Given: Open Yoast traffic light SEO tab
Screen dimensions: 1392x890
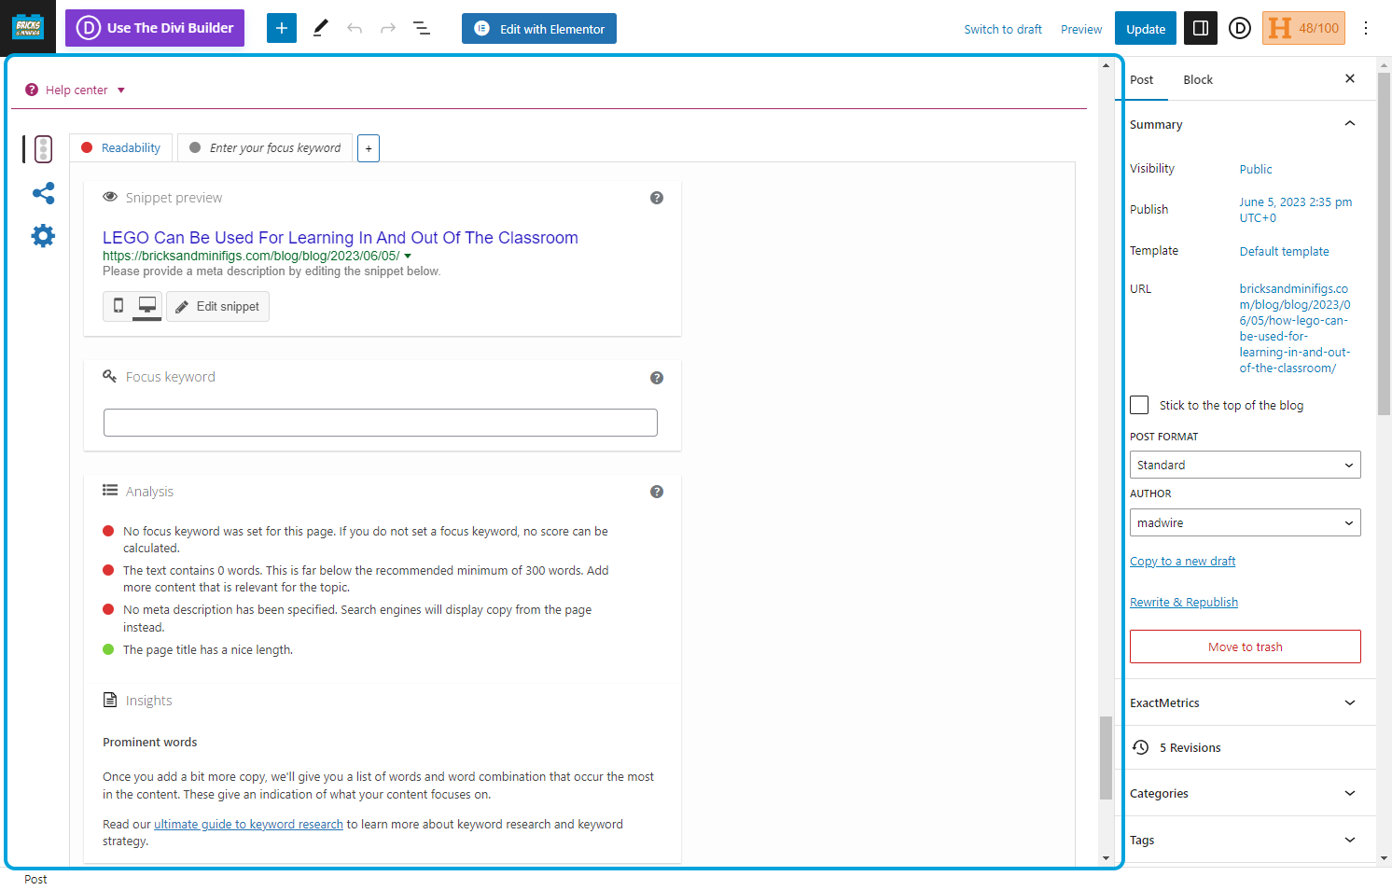Looking at the screenshot, I should (x=43, y=148).
